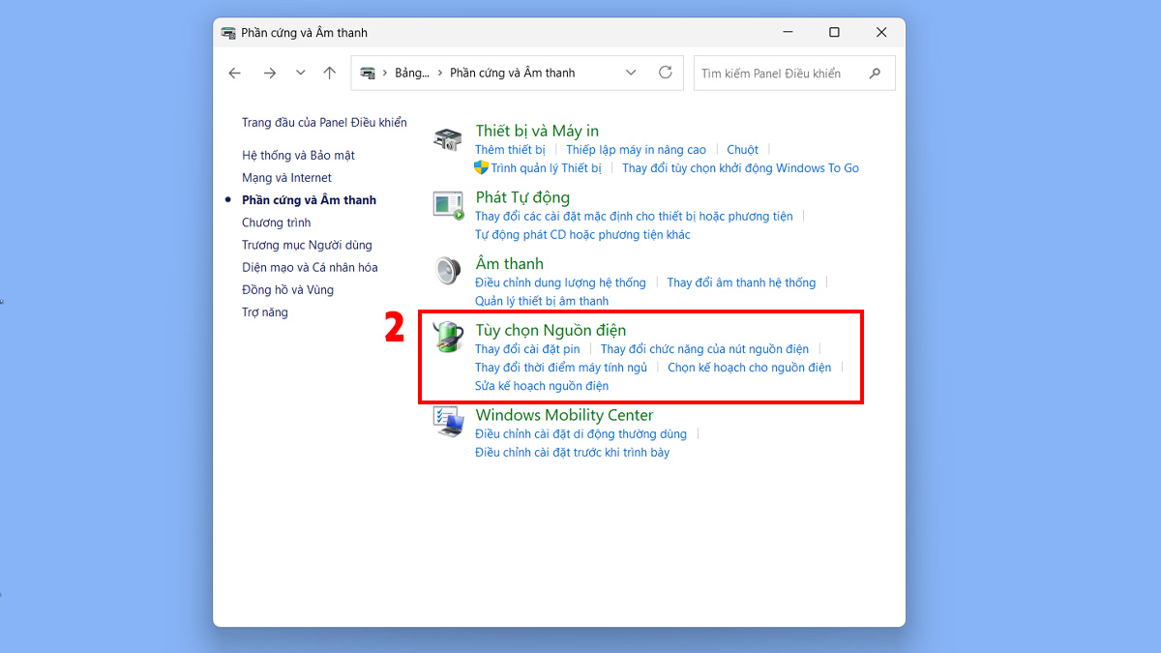Click the Thiết bị và Máy in printer icon
This screenshot has height=653, width=1161.
[x=447, y=139]
